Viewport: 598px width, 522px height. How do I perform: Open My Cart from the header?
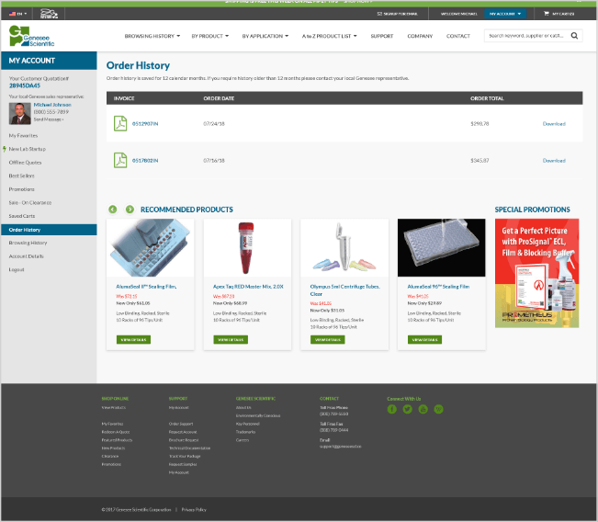(x=559, y=14)
